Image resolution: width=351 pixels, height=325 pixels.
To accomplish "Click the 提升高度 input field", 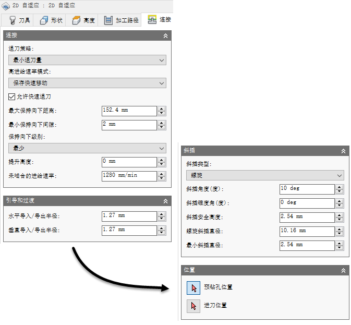I will (129, 162).
